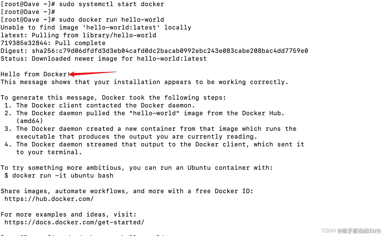Click 'latest: Pulling from library/hello-world' line
The image size is (384, 236).
78,35
